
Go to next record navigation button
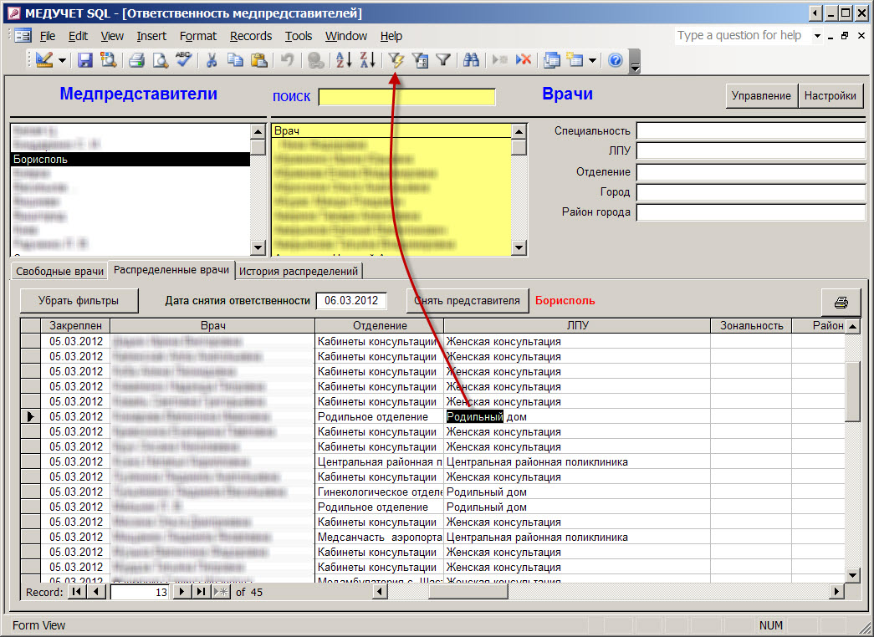[x=181, y=592]
